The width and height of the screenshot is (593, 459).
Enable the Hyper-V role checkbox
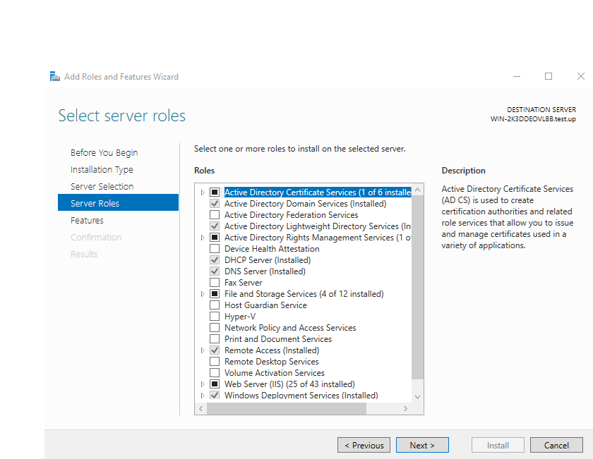(215, 317)
